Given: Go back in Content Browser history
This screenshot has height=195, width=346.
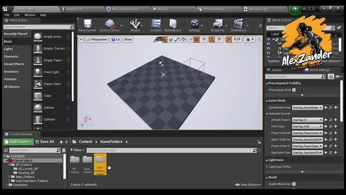Looking at the screenshot, I should 61,142.
